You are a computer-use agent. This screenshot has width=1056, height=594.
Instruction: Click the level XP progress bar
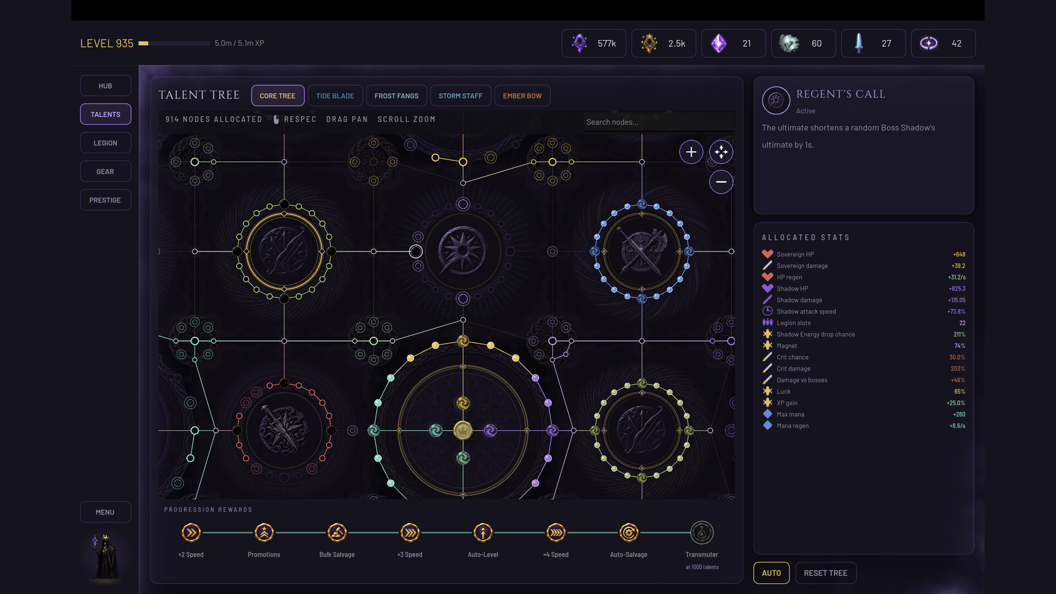[x=174, y=43]
